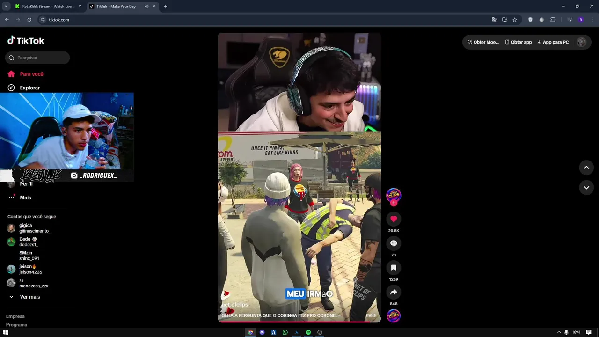Open the Chrome profile R avatar
This screenshot has height=337, width=599.
pos(581,20)
